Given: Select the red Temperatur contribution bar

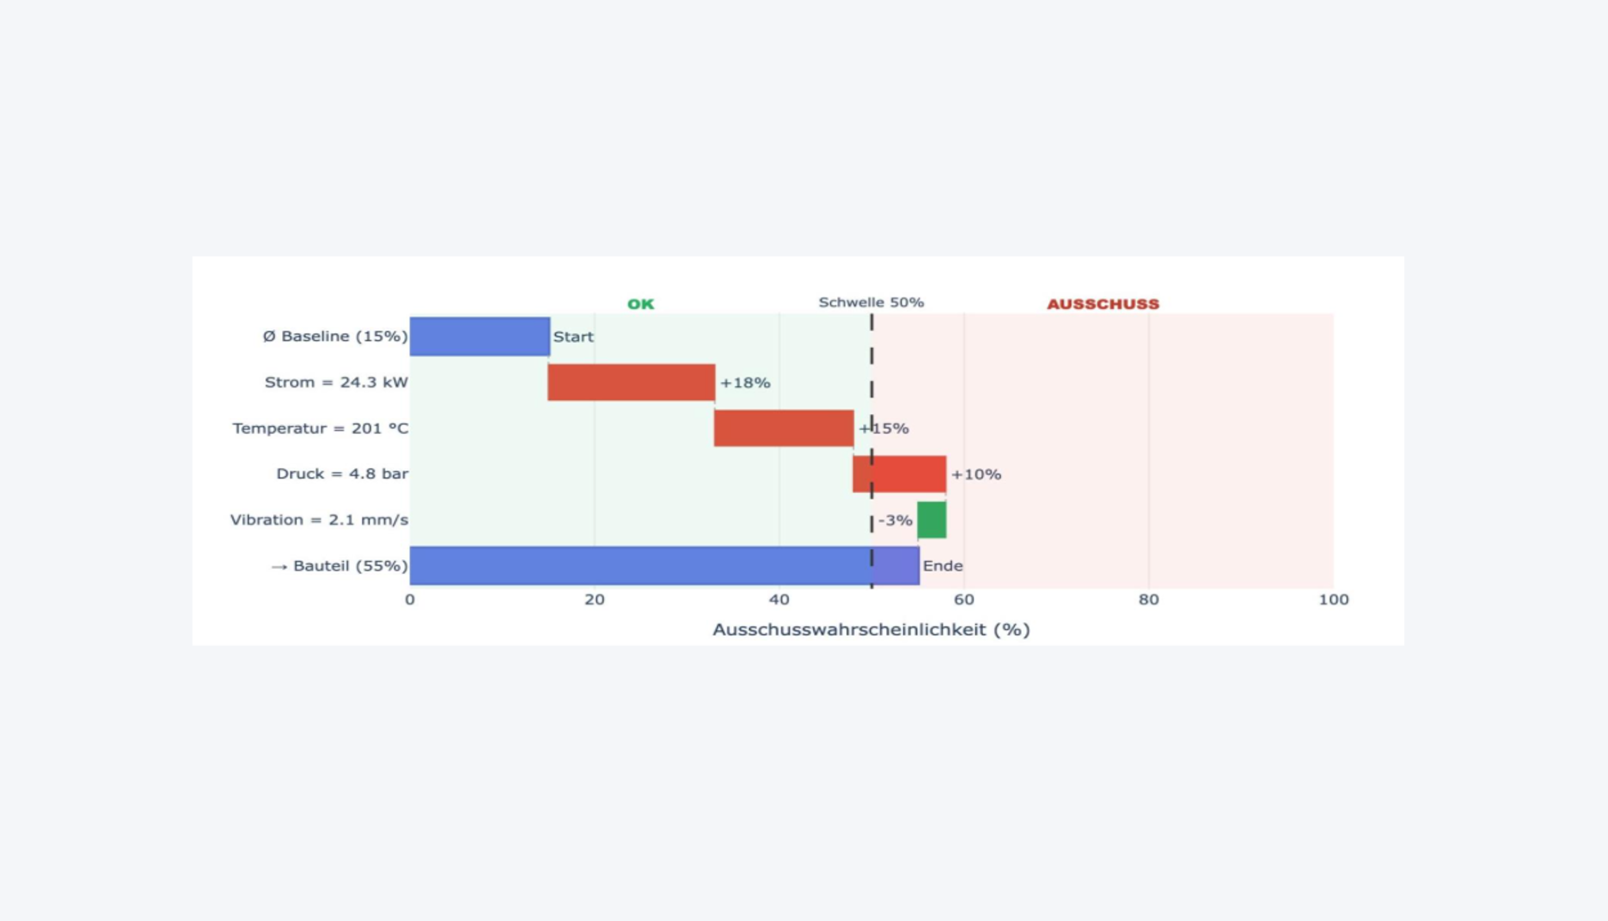Looking at the screenshot, I should [x=783, y=428].
